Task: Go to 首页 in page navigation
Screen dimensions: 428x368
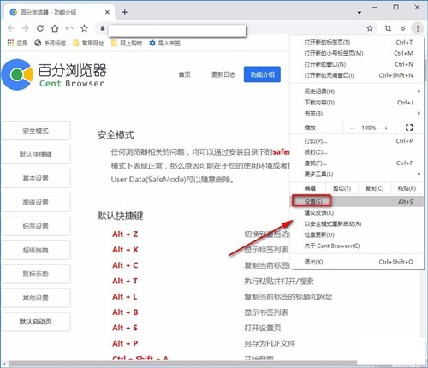Action: tap(184, 74)
